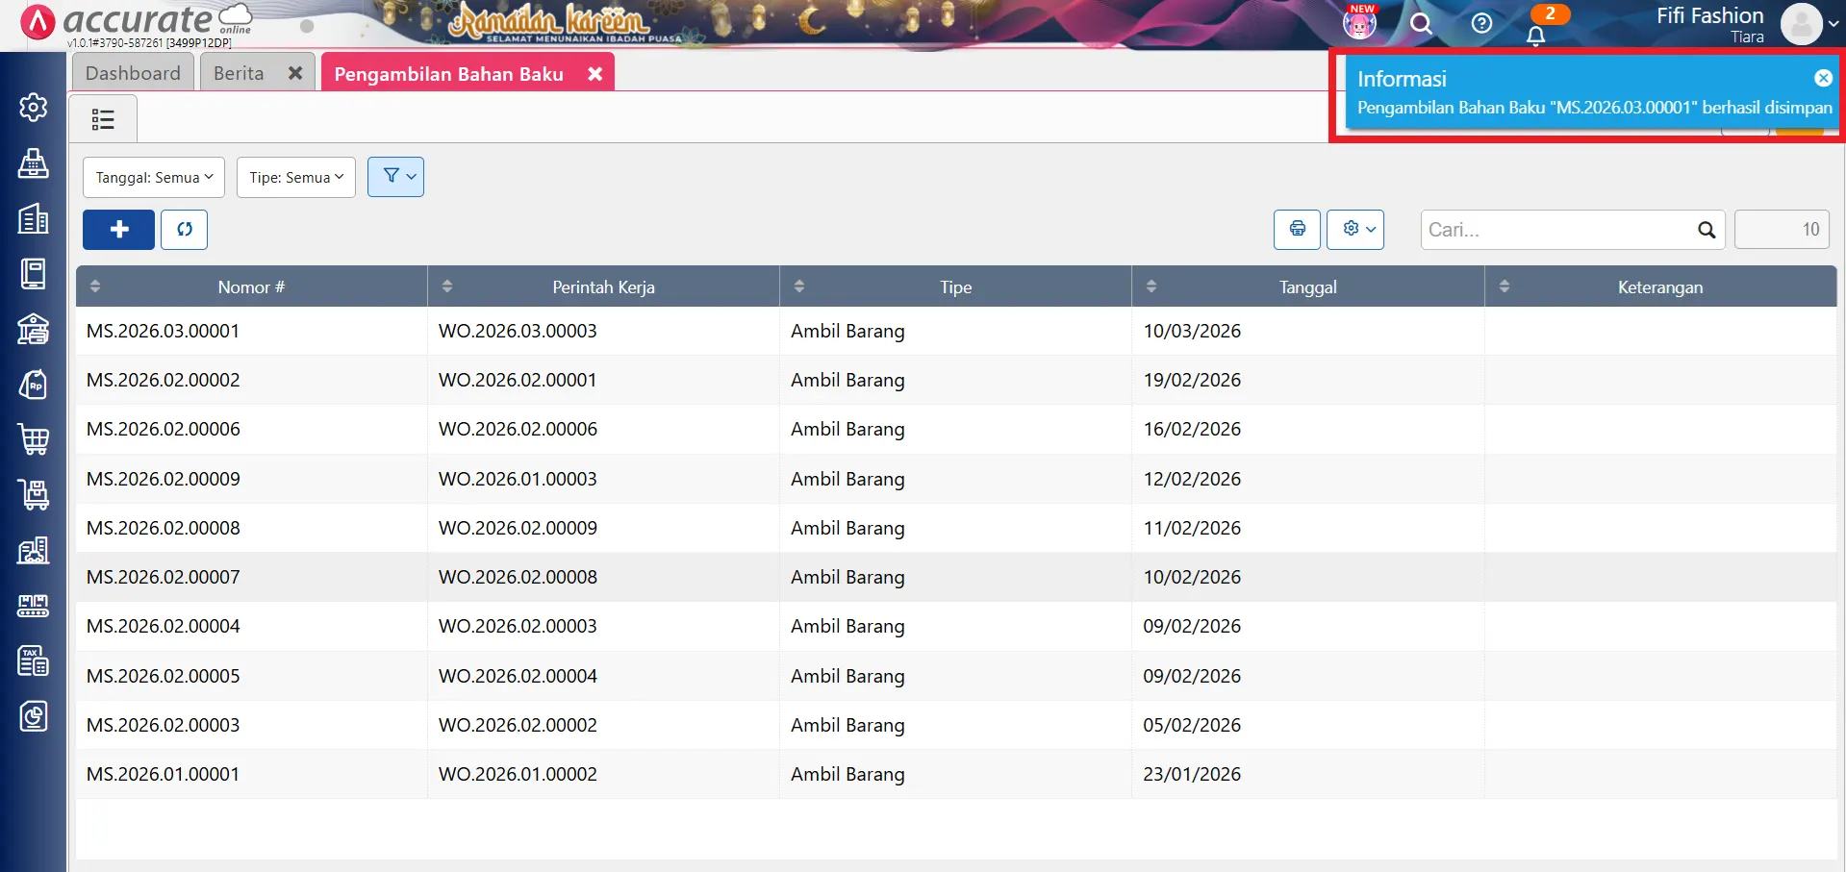
Task: Open the settings gear in the sidebar
Action: (34, 107)
